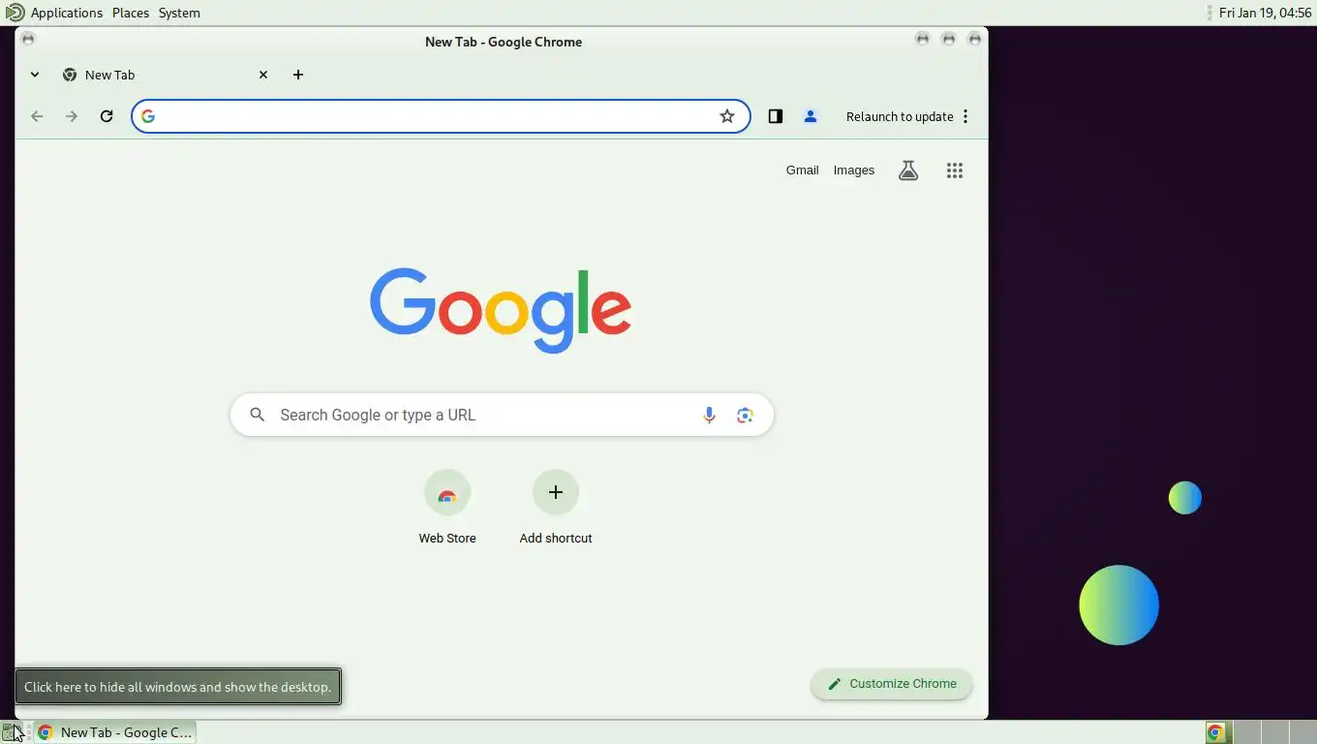Open the Gmail link

pos(802,170)
